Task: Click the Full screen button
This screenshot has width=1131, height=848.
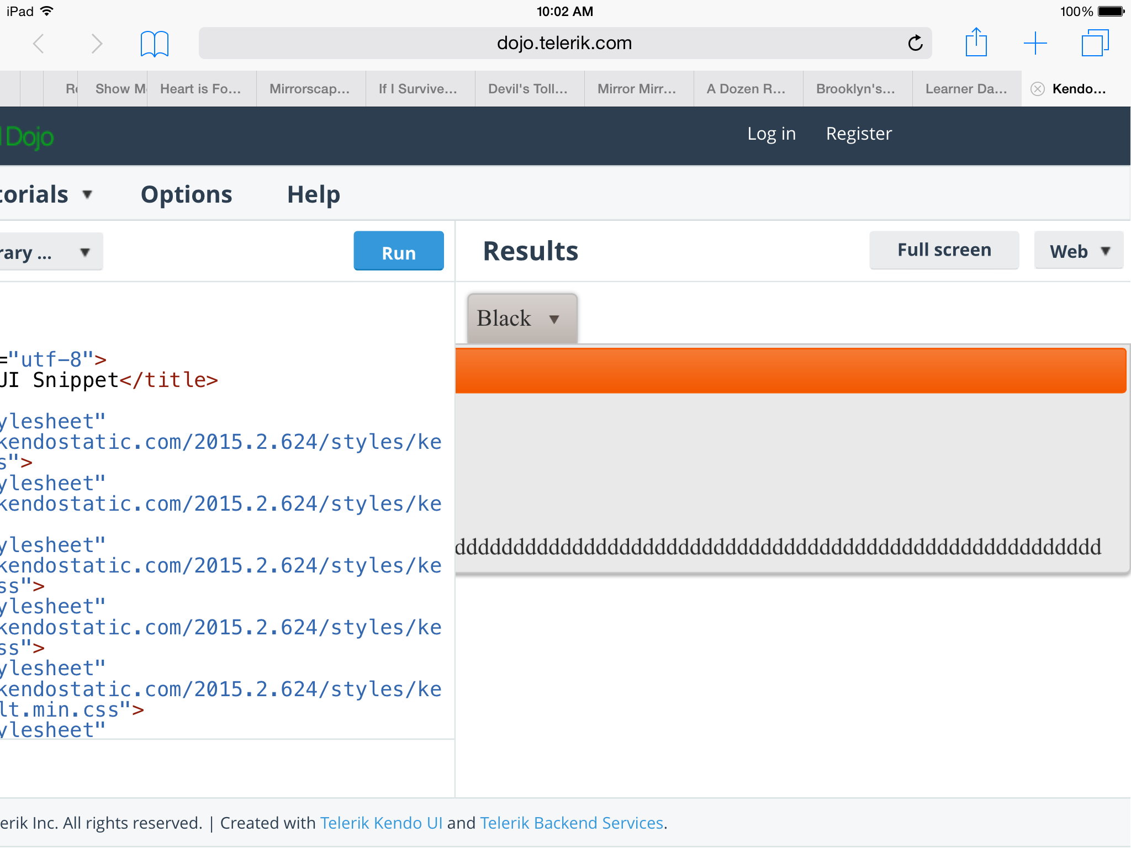Action: 944,250
